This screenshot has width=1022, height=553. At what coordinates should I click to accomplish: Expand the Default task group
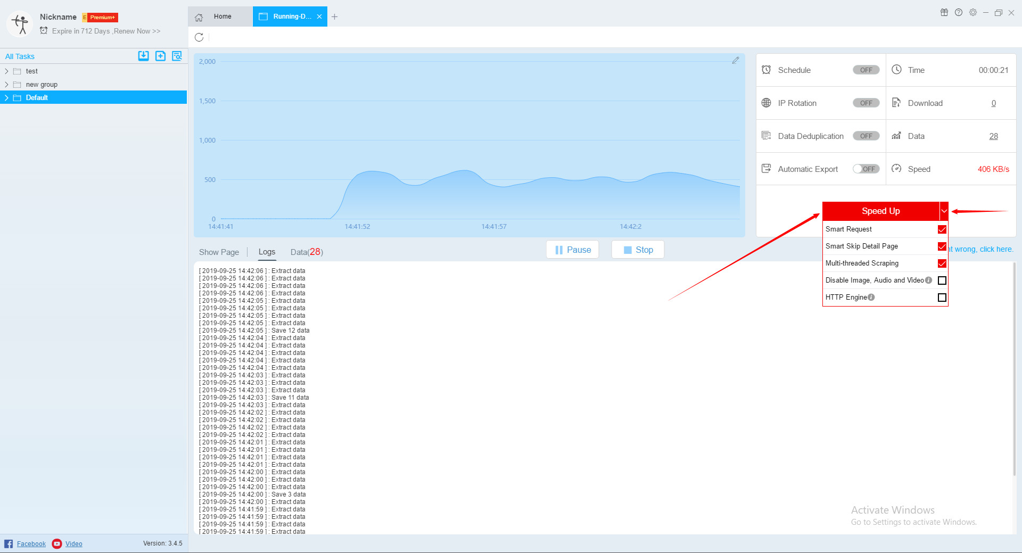pos(6,98)
